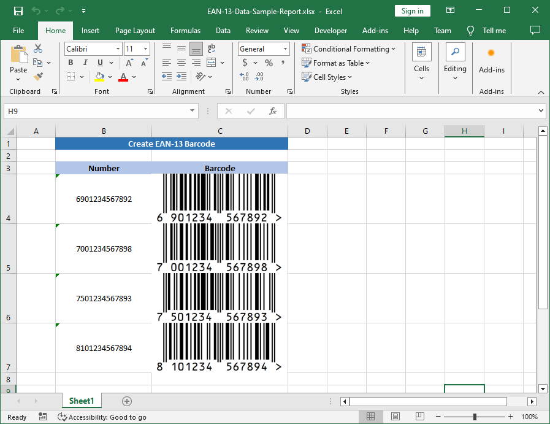The height and width of the screenshot is (424, 550).
Task: Click the Select All corner triangle
Action: pyautogui.click(x=10, y=131)
